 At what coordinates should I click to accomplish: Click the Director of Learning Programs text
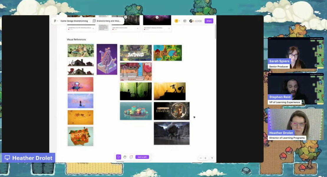click(x=287, y=138)
